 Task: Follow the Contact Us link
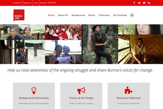click(x=17, y=3)
